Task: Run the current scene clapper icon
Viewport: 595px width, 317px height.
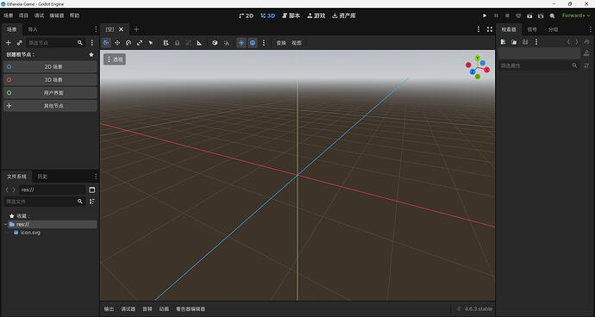Action: click(529, 16)
